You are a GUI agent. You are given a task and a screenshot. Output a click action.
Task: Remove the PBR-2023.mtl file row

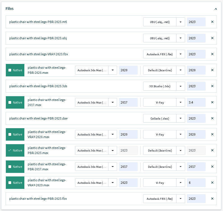[x=212, y=22]
